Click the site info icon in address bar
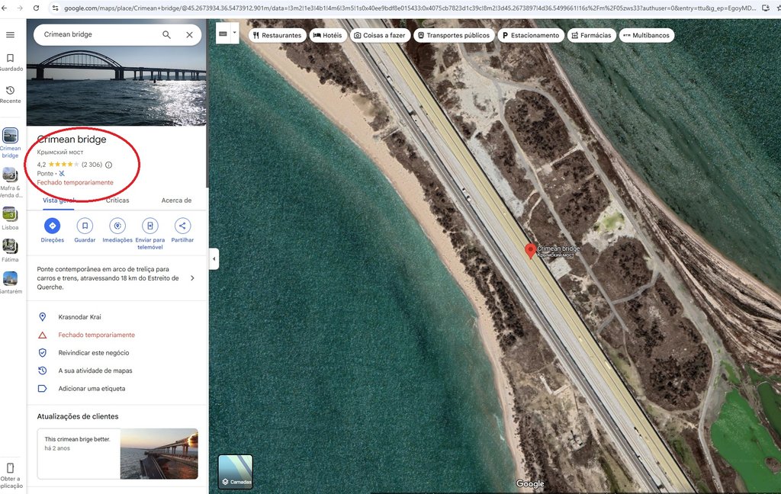 [x=55, y=8]
